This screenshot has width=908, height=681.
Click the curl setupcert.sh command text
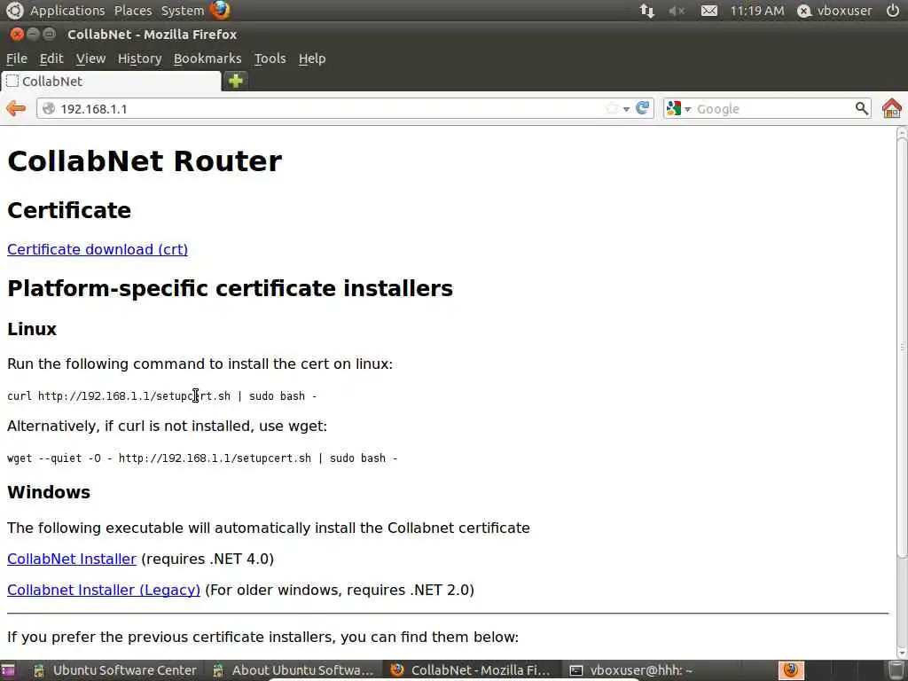click(161, 396)
